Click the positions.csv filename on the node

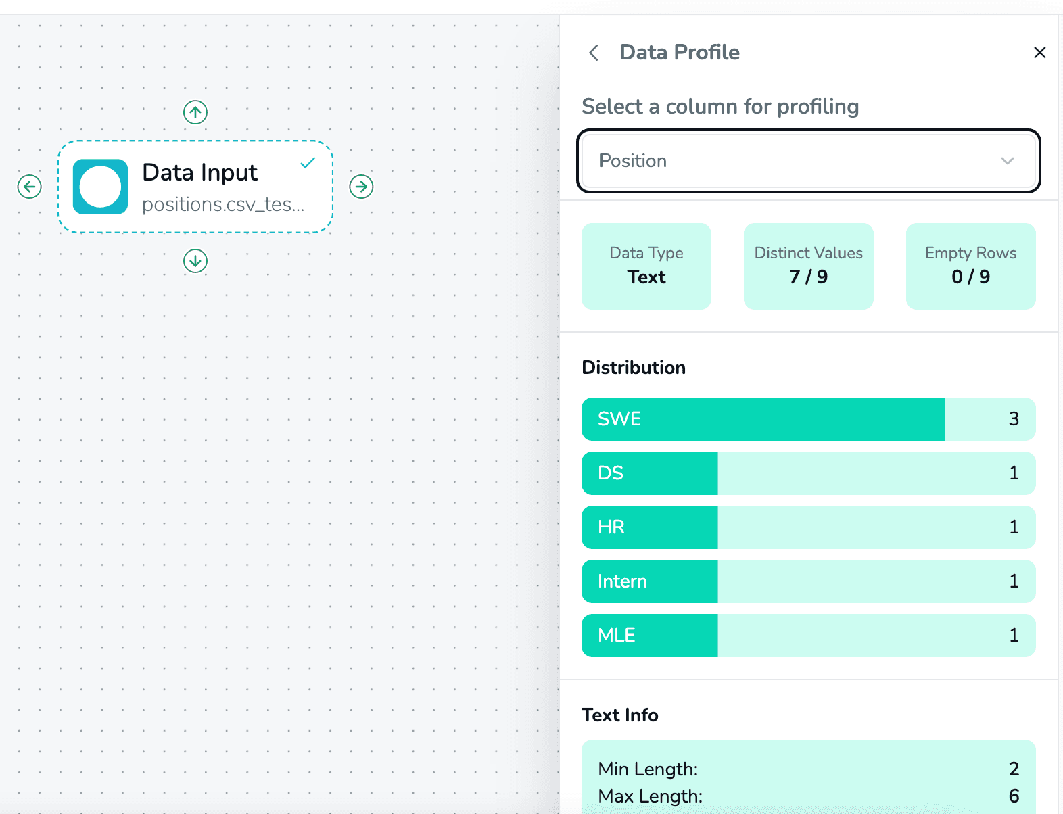tap(223, 204)
